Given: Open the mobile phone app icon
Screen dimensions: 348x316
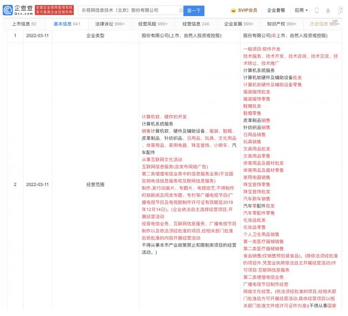Looking at the screenshot, I should coord(317,10).
